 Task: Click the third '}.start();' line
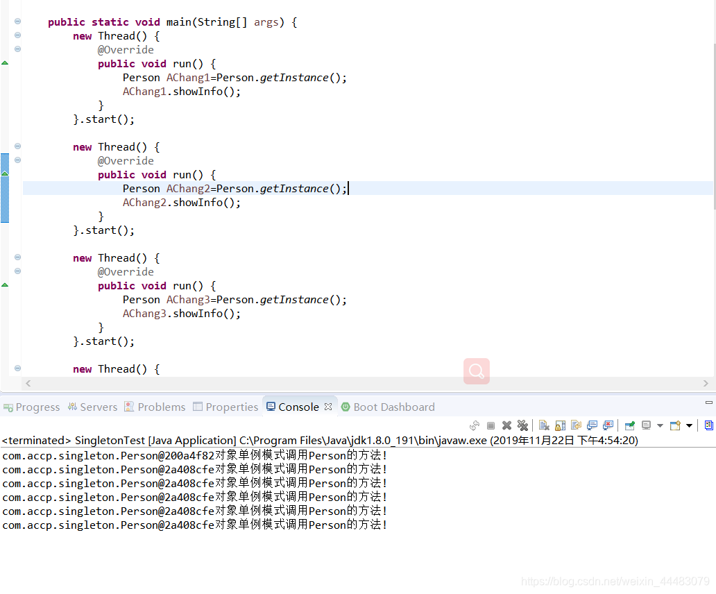pos(103,341)
